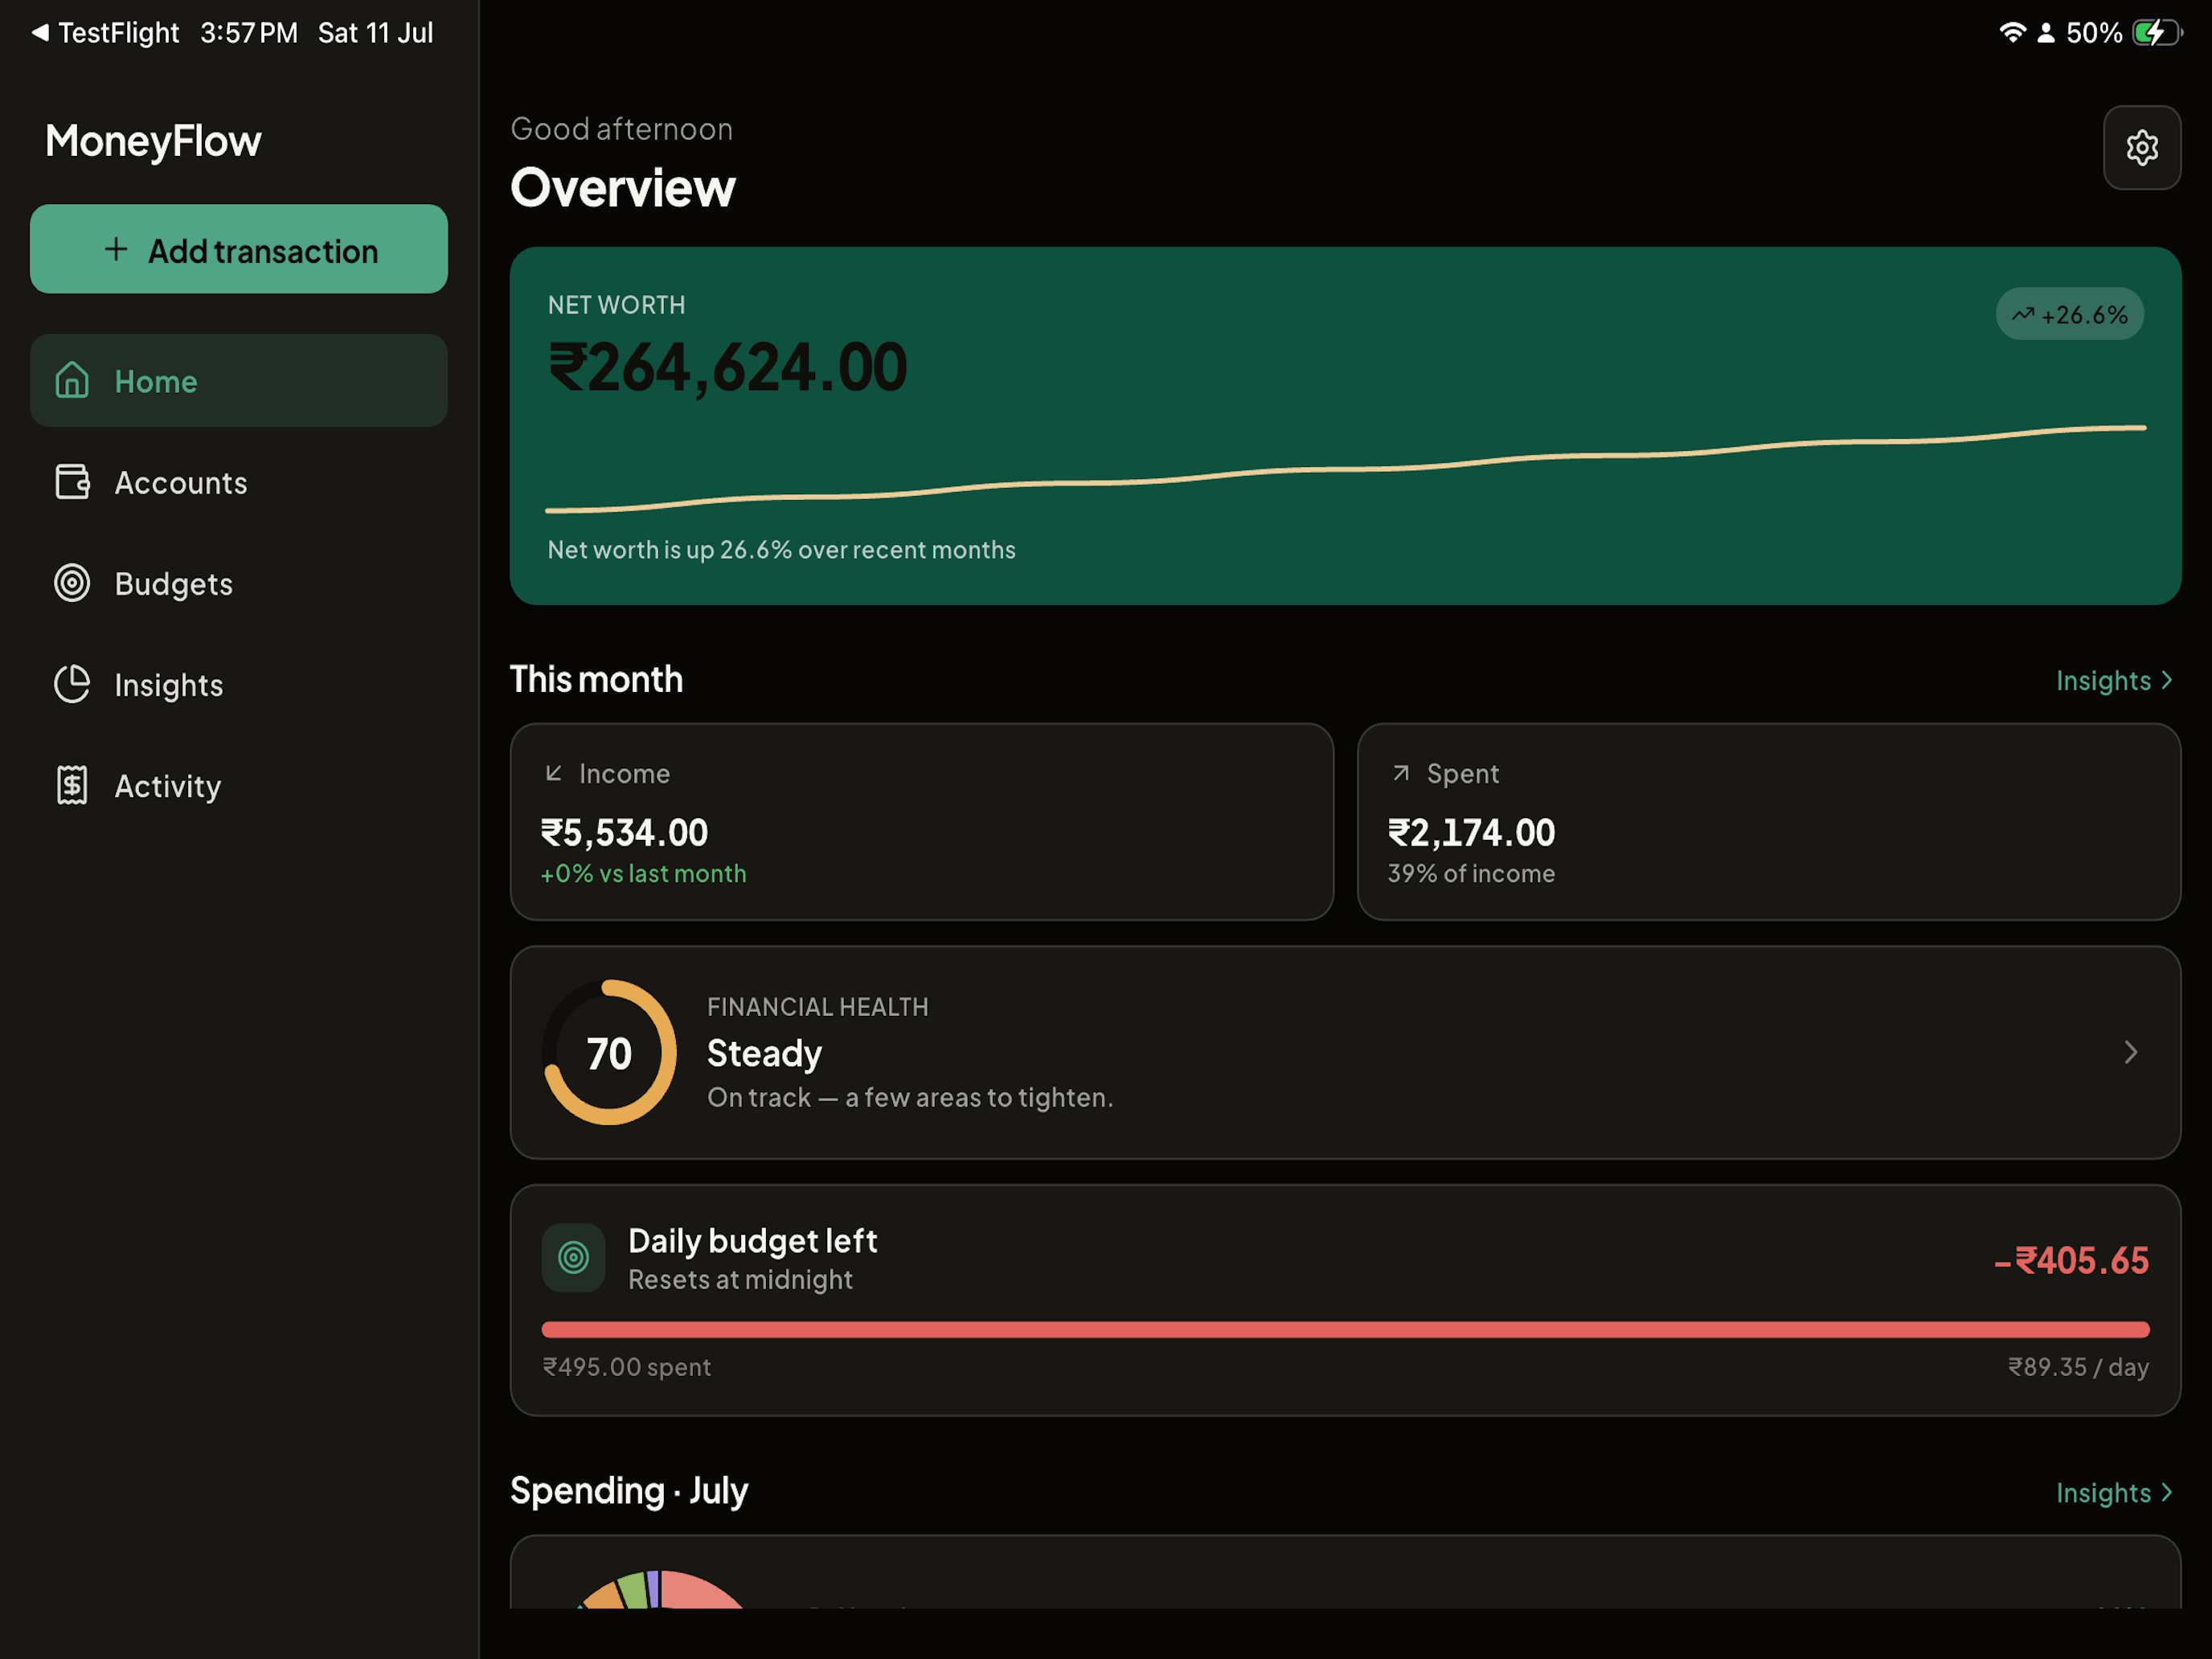Go to Accounts section
This screenshot has width=2212, height=1659.
(239, 482)
